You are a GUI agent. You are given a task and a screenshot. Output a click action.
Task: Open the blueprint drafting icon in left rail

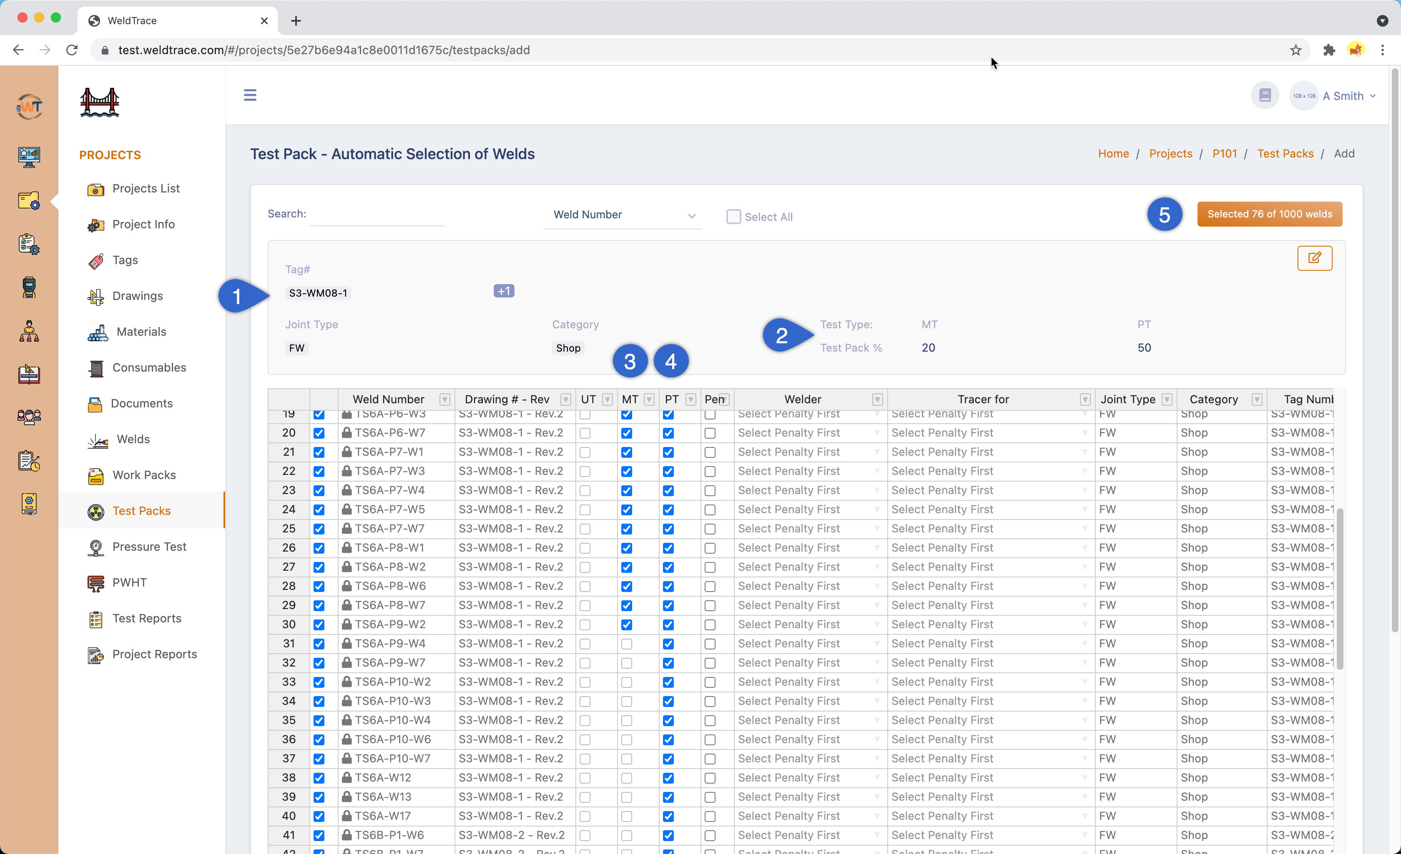29,374
